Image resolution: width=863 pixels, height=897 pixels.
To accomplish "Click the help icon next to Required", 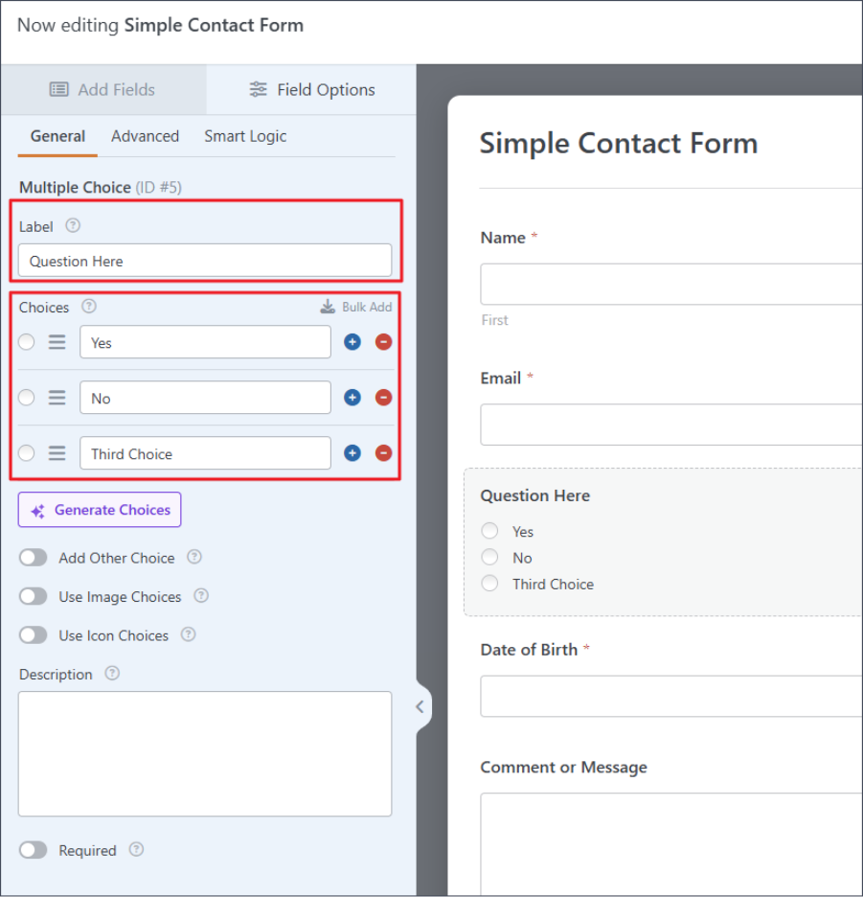I will (136, 850).
